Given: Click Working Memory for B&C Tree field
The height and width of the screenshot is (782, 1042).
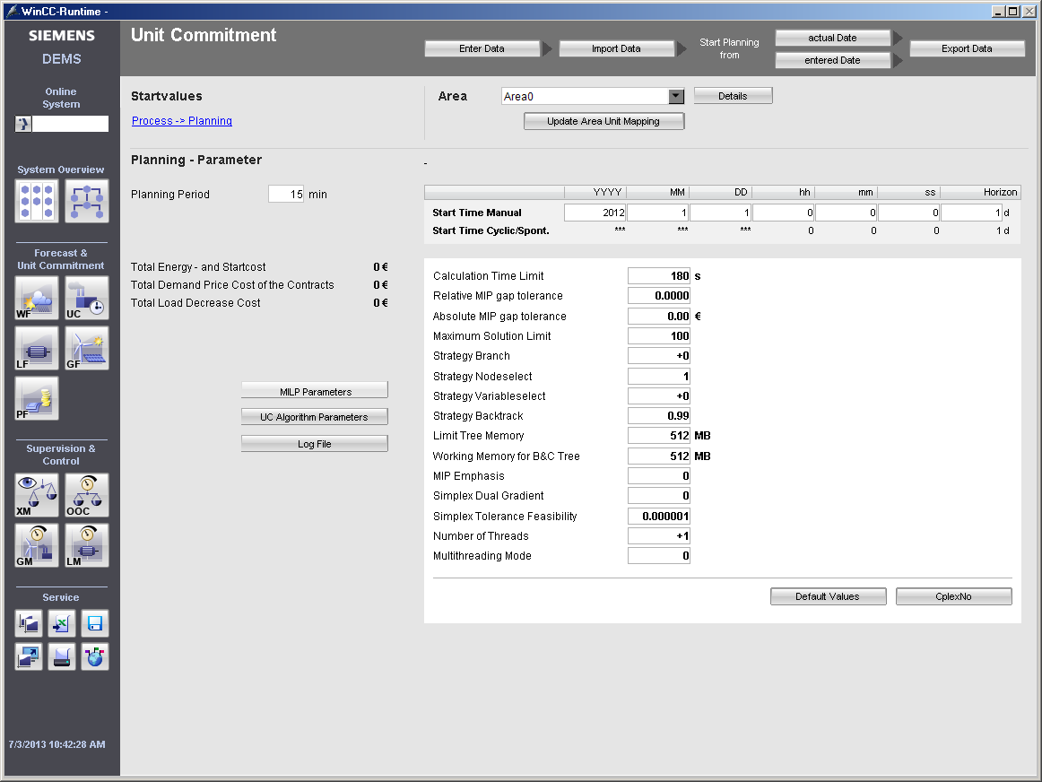Looking at the screenshot, I should (659, 456).
